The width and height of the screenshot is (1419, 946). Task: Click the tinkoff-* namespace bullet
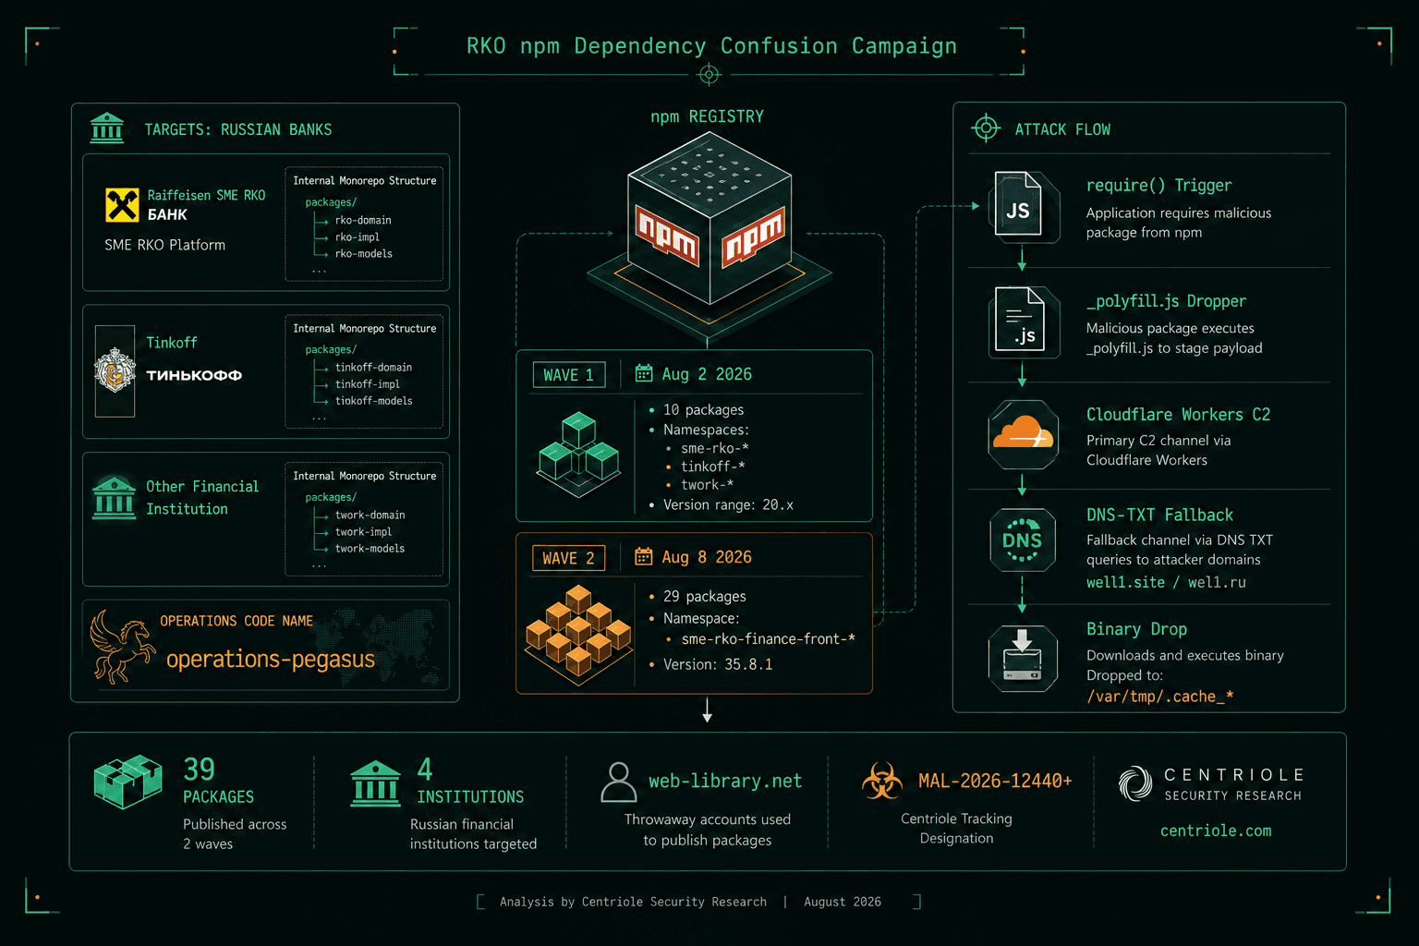(712, 467)
